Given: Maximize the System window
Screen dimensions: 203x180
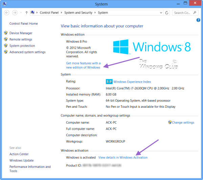Looking at the screenshot, I should point(185,3).
